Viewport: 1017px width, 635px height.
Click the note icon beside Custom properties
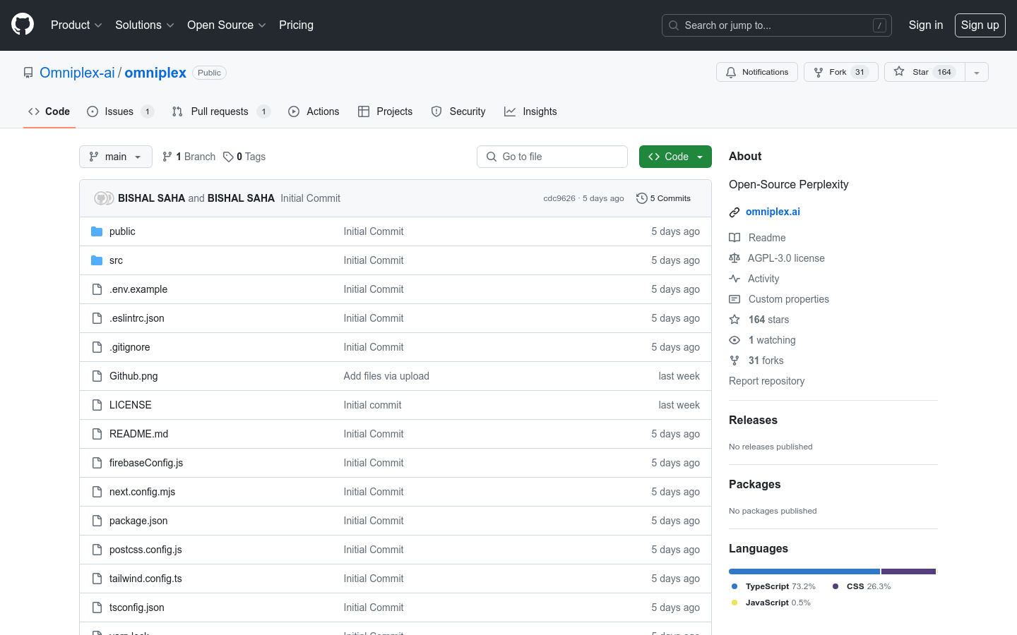(x=734, y=299)
